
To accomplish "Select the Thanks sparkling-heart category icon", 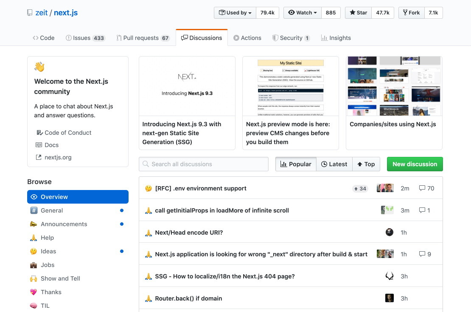I will coord(34,292).
